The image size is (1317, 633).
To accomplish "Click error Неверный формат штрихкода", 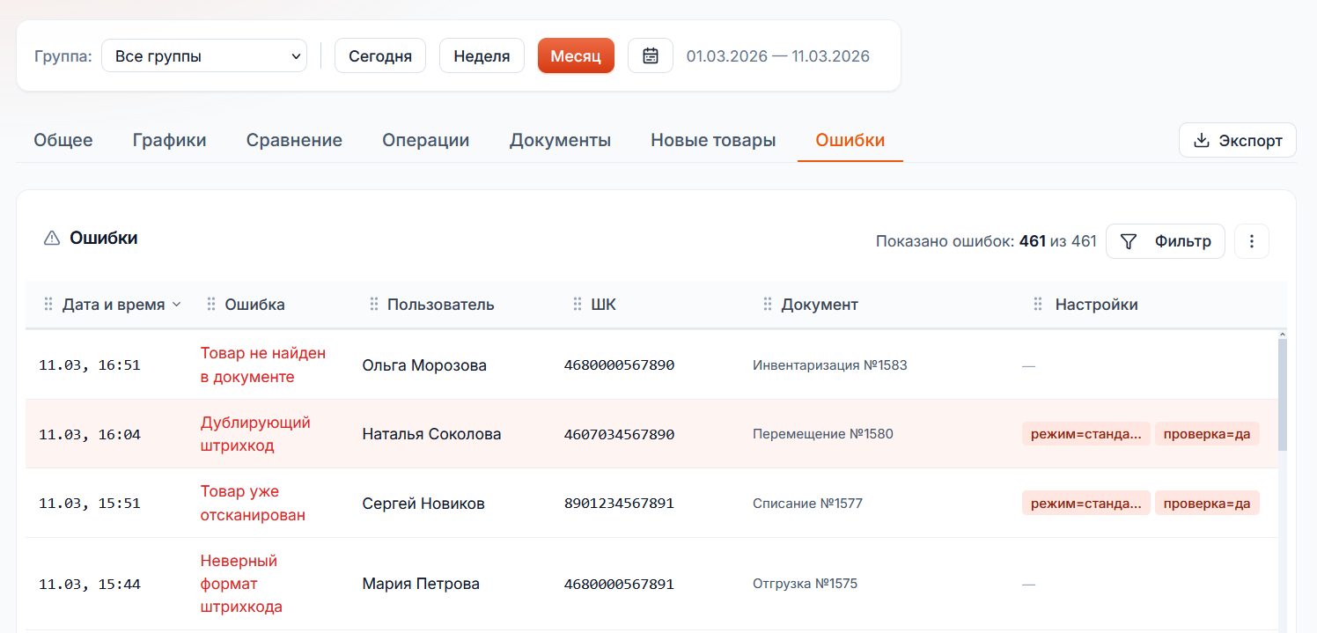I will point(241,584).
